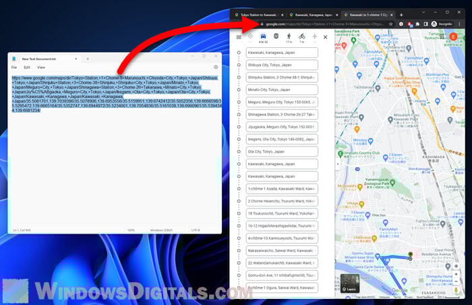Select the driving travel mode
This screenshot has width=472, height=305.
click(263, 36)
